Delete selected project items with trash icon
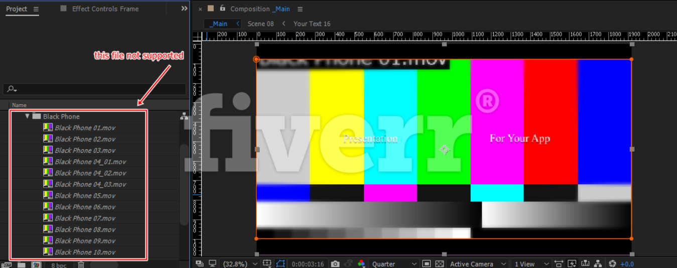The width and height of the screenshot is (677, 268). [81, 264]
